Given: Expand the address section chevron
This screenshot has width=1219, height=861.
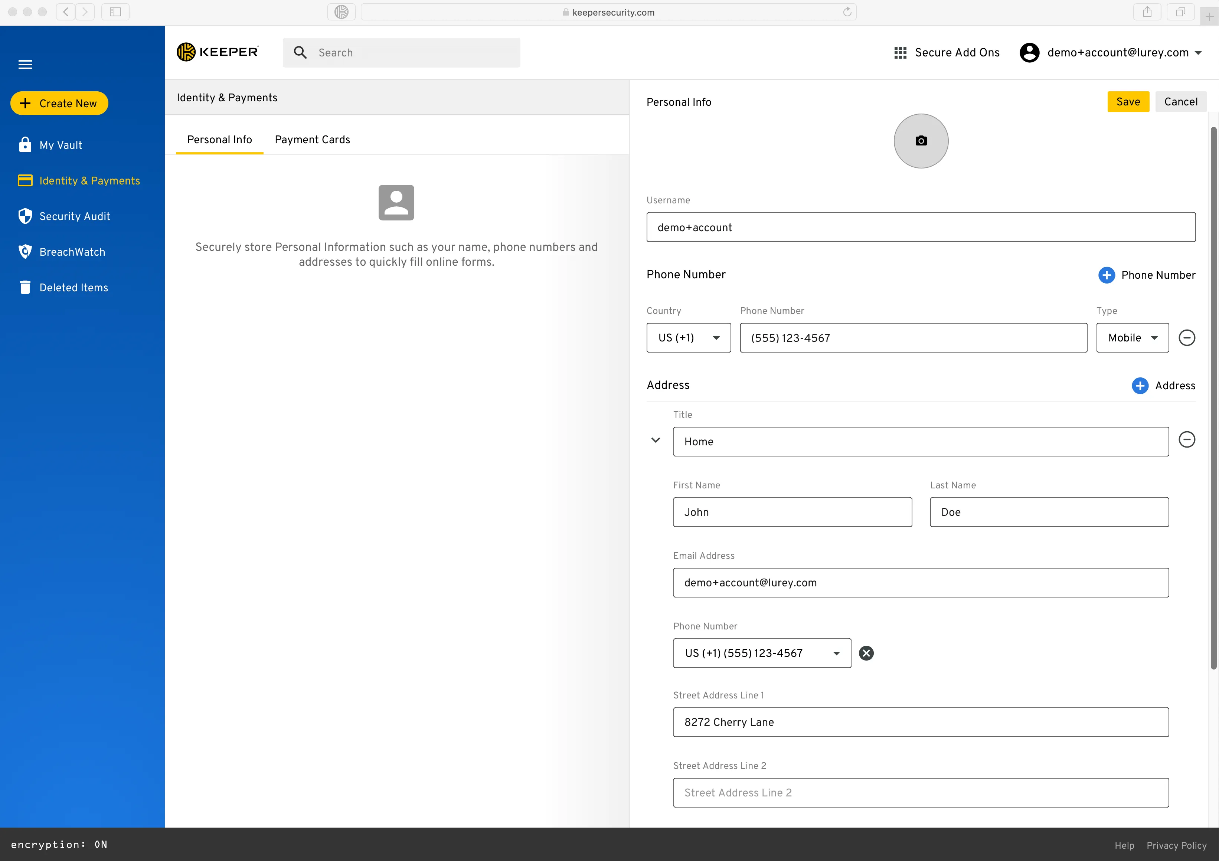Looking at the screenshot, I should coord(655,440).
